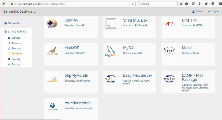This screenshot has width=222, height=120.
Task: Click the arrows icon beside Services
Action: pos(9,49)
